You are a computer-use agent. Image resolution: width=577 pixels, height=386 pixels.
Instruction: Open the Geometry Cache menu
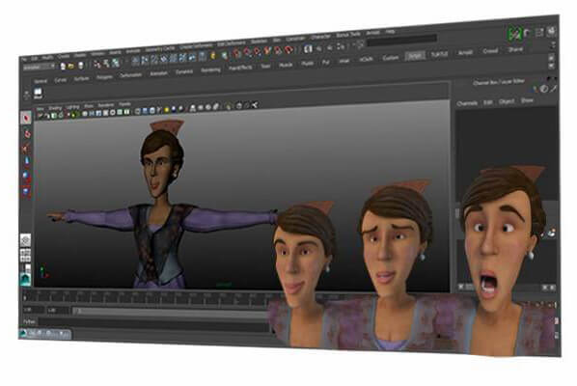160,49
